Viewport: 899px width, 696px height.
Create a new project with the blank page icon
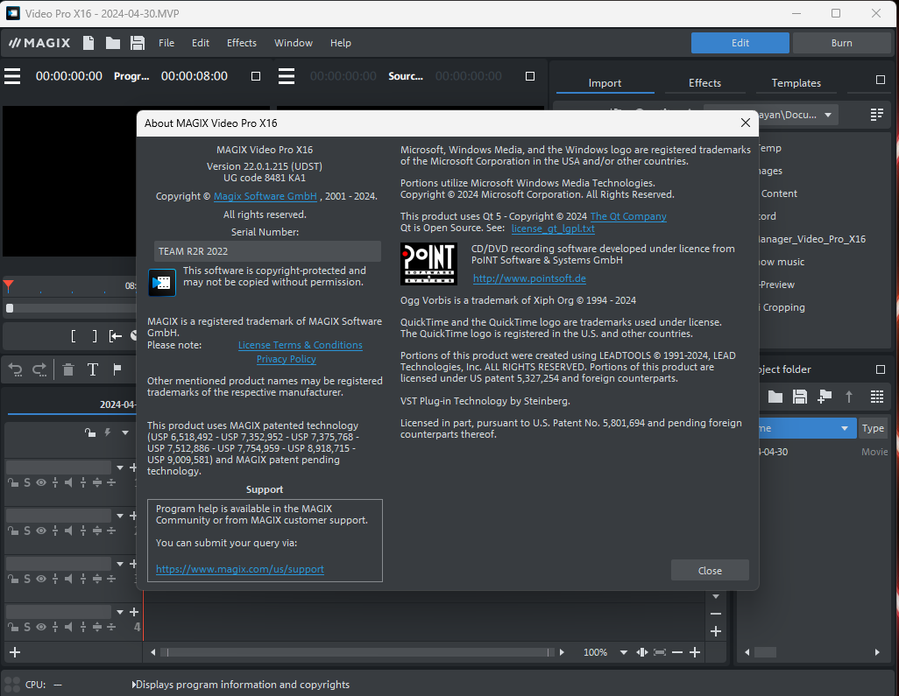click(88, 43)
